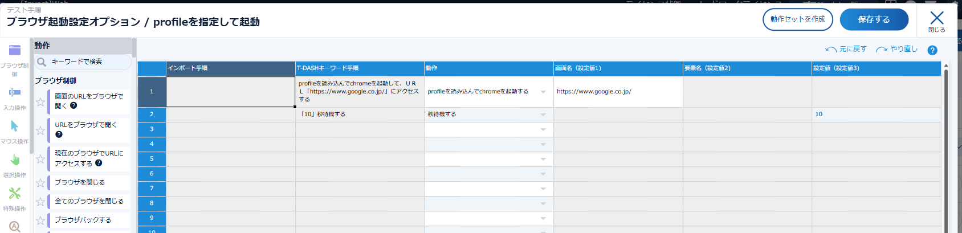
Task: Click T-DASHキーワード手順 column header
Action: (x=360, y=68)
